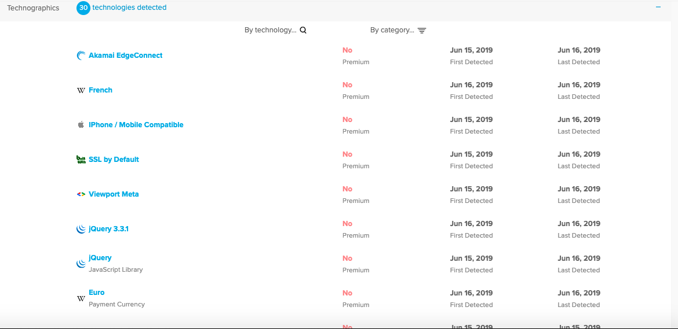Viewport: 678px width, 329px height.
Task: Click First Detected date of Akamai EdgeConnect
Action: [x=471, y=50]
